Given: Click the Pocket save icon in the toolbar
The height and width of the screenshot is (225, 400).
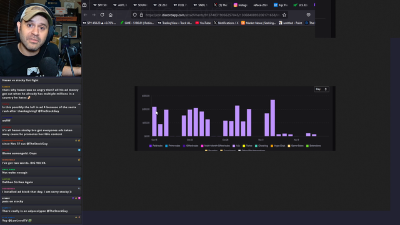Looking at the screenshot, I should pos(308,15).
